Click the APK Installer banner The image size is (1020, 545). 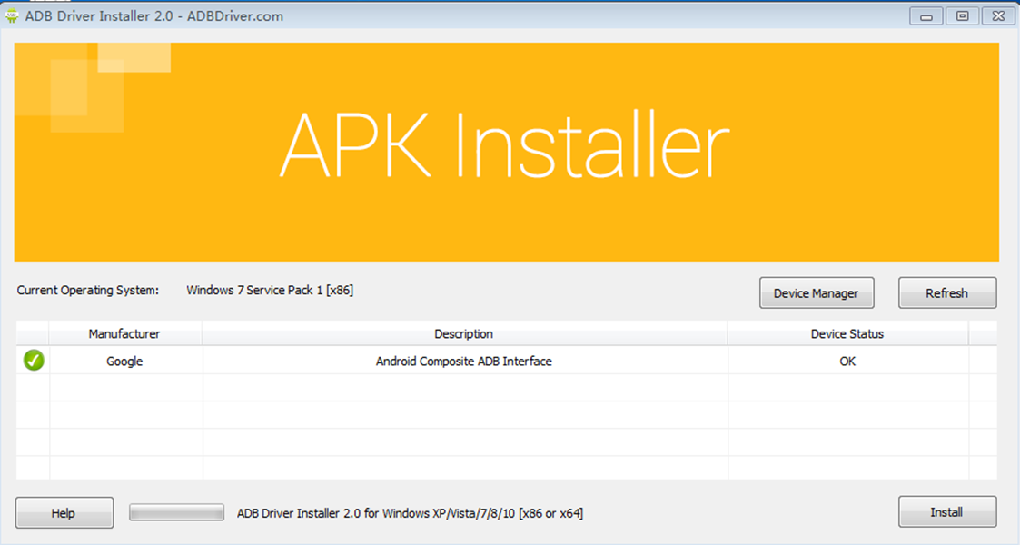pyautogui.click(x=505, y=151)
